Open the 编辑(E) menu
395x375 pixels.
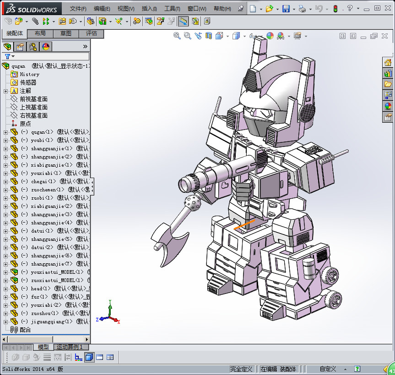pyautogui.click(x=102, y=9)
